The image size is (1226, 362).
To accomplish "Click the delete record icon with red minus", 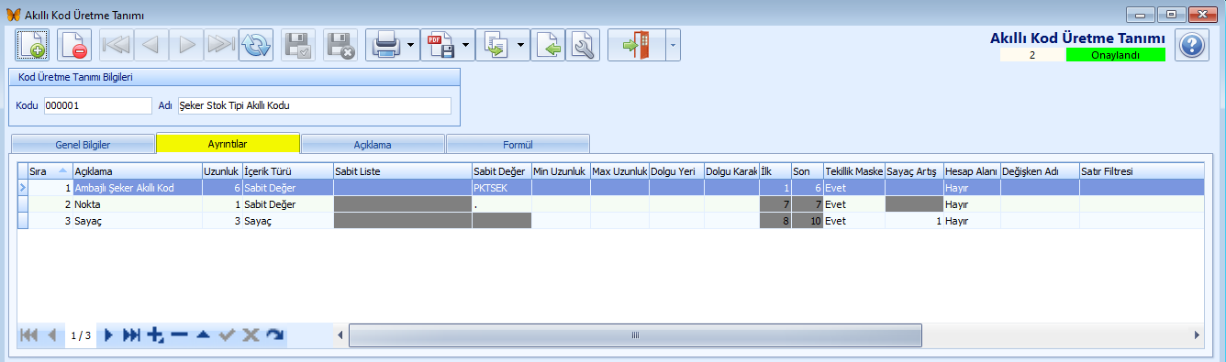I will (73, 44).
